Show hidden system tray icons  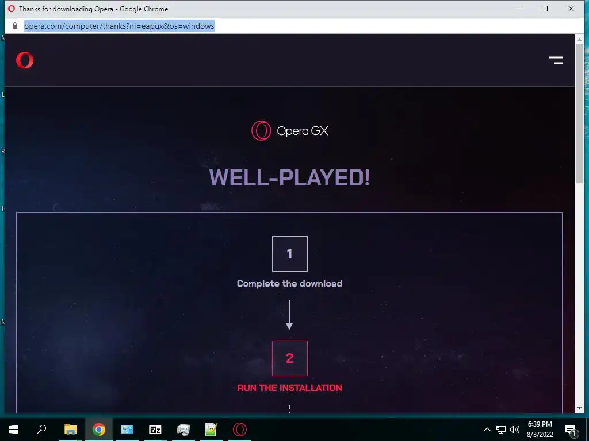tap(487, 430)
